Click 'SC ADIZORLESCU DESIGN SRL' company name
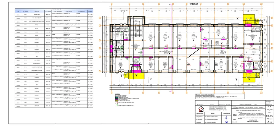Image resolution: width=276 pixels, height=126 pixels. pos(217,107)
